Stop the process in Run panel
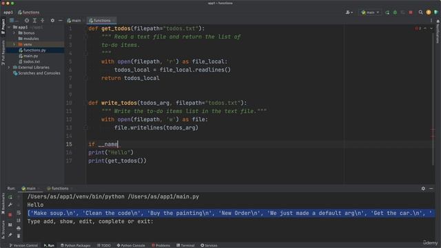This screenshot has width=441, height=248. [x=10, y=215]
